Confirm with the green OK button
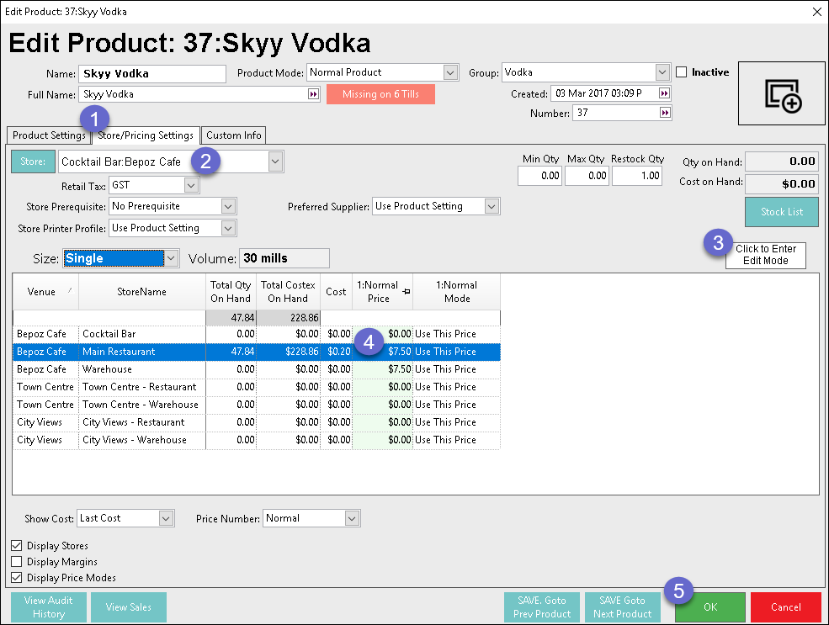This screenshot has height=625, width=829. 710,607
